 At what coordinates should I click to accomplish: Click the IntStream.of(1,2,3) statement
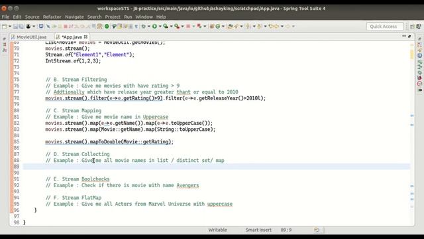tap(73, 60)
